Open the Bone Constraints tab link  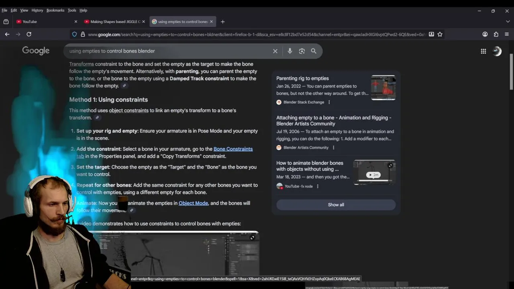(x=233, y=149)
